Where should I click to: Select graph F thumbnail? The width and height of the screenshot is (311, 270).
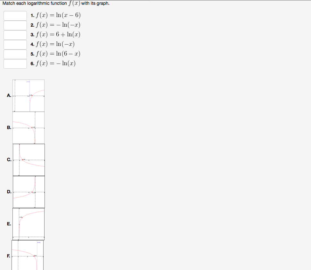(29, 256)
